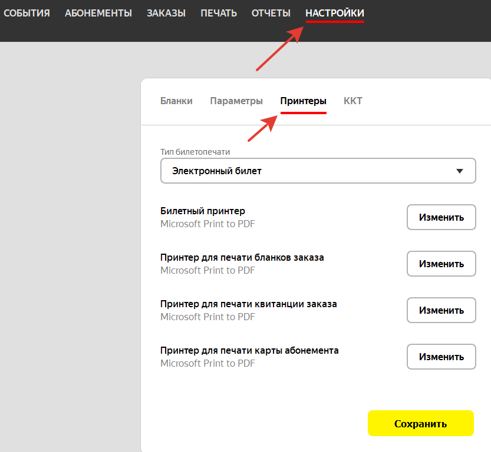Click the Принтер для печати бланков заказа label
This screenshot has width=491, height=452.
242,258
